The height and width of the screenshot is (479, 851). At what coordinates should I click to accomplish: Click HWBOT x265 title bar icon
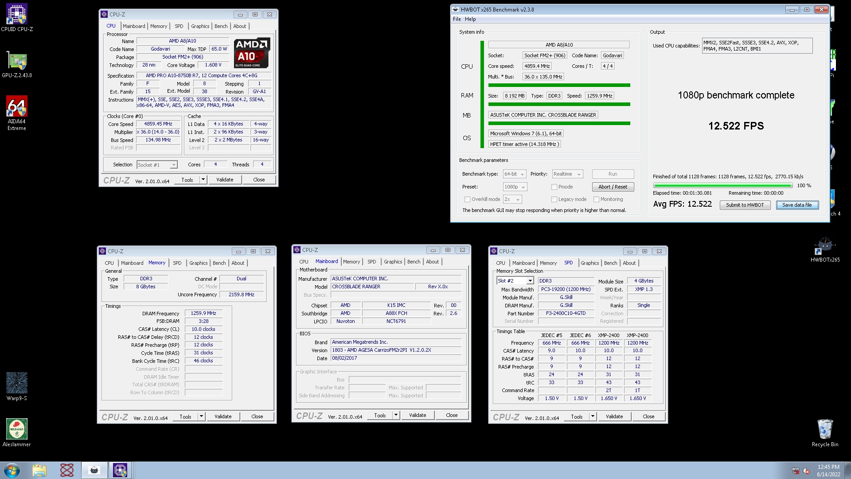click(455, 9)
